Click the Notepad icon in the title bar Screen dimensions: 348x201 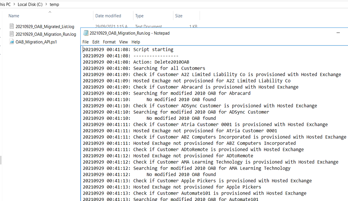(x=86, y=33)
